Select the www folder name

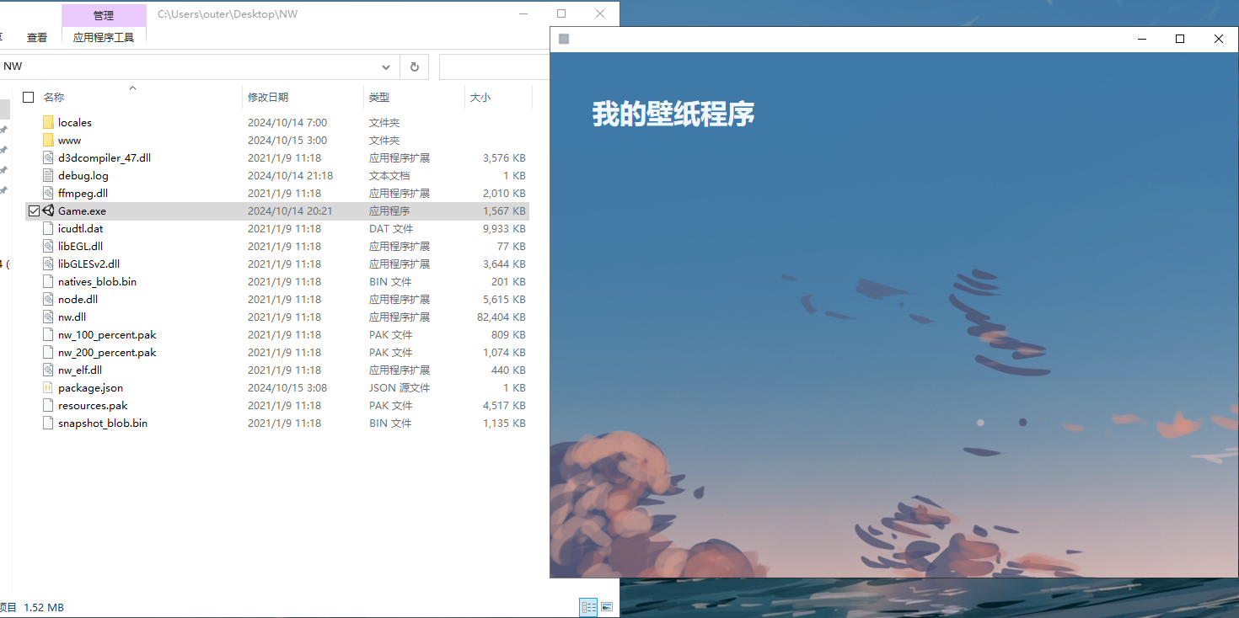70,141
